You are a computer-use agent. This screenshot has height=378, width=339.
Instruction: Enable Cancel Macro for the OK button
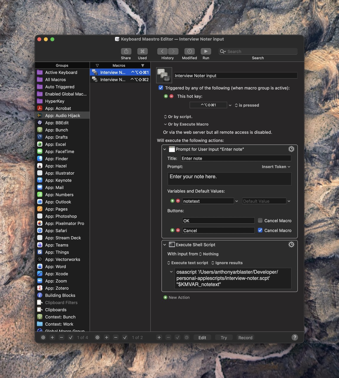(x=260, y=220)
